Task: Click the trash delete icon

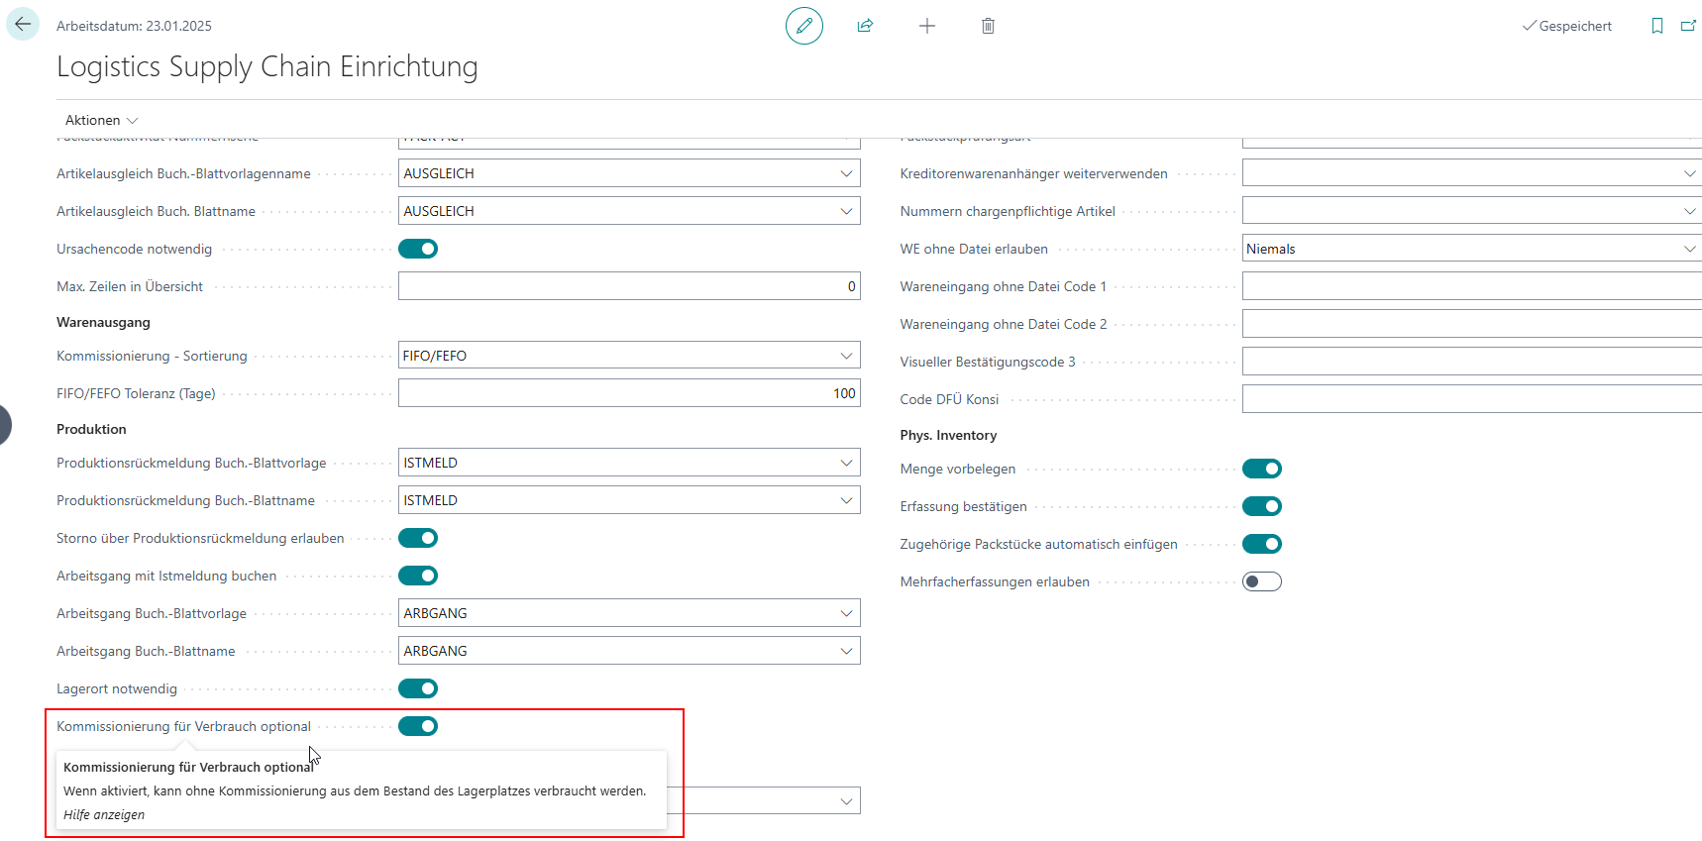Action: [988, 26]
